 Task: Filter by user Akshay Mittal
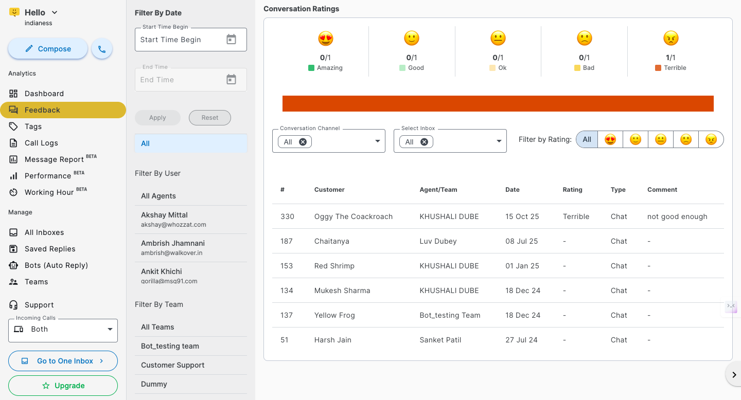tap(191, 220)
